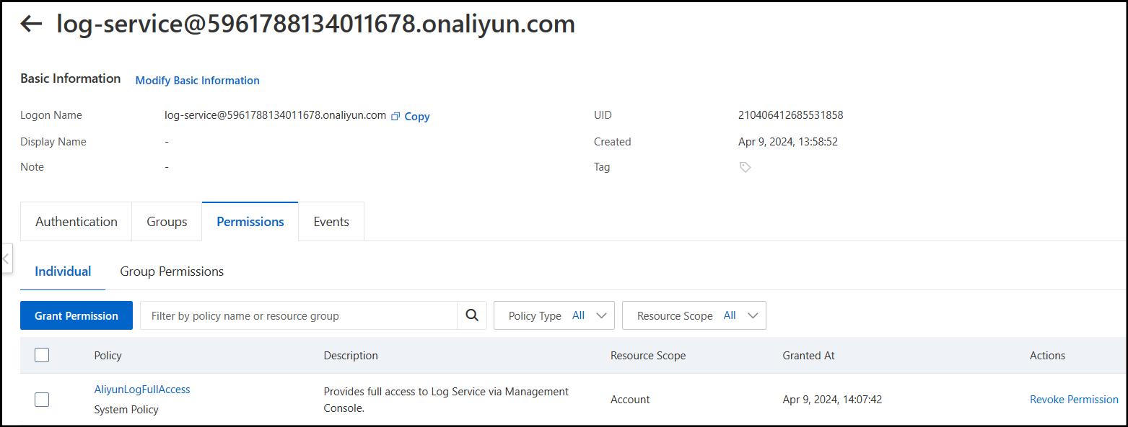The width and height of the screenshot is (1128, 427).
Task: Focus the filter by policy name input
Action: point(299,315)
